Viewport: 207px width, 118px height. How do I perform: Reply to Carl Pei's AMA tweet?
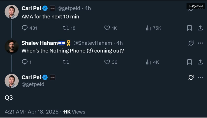tap(25, 28)
